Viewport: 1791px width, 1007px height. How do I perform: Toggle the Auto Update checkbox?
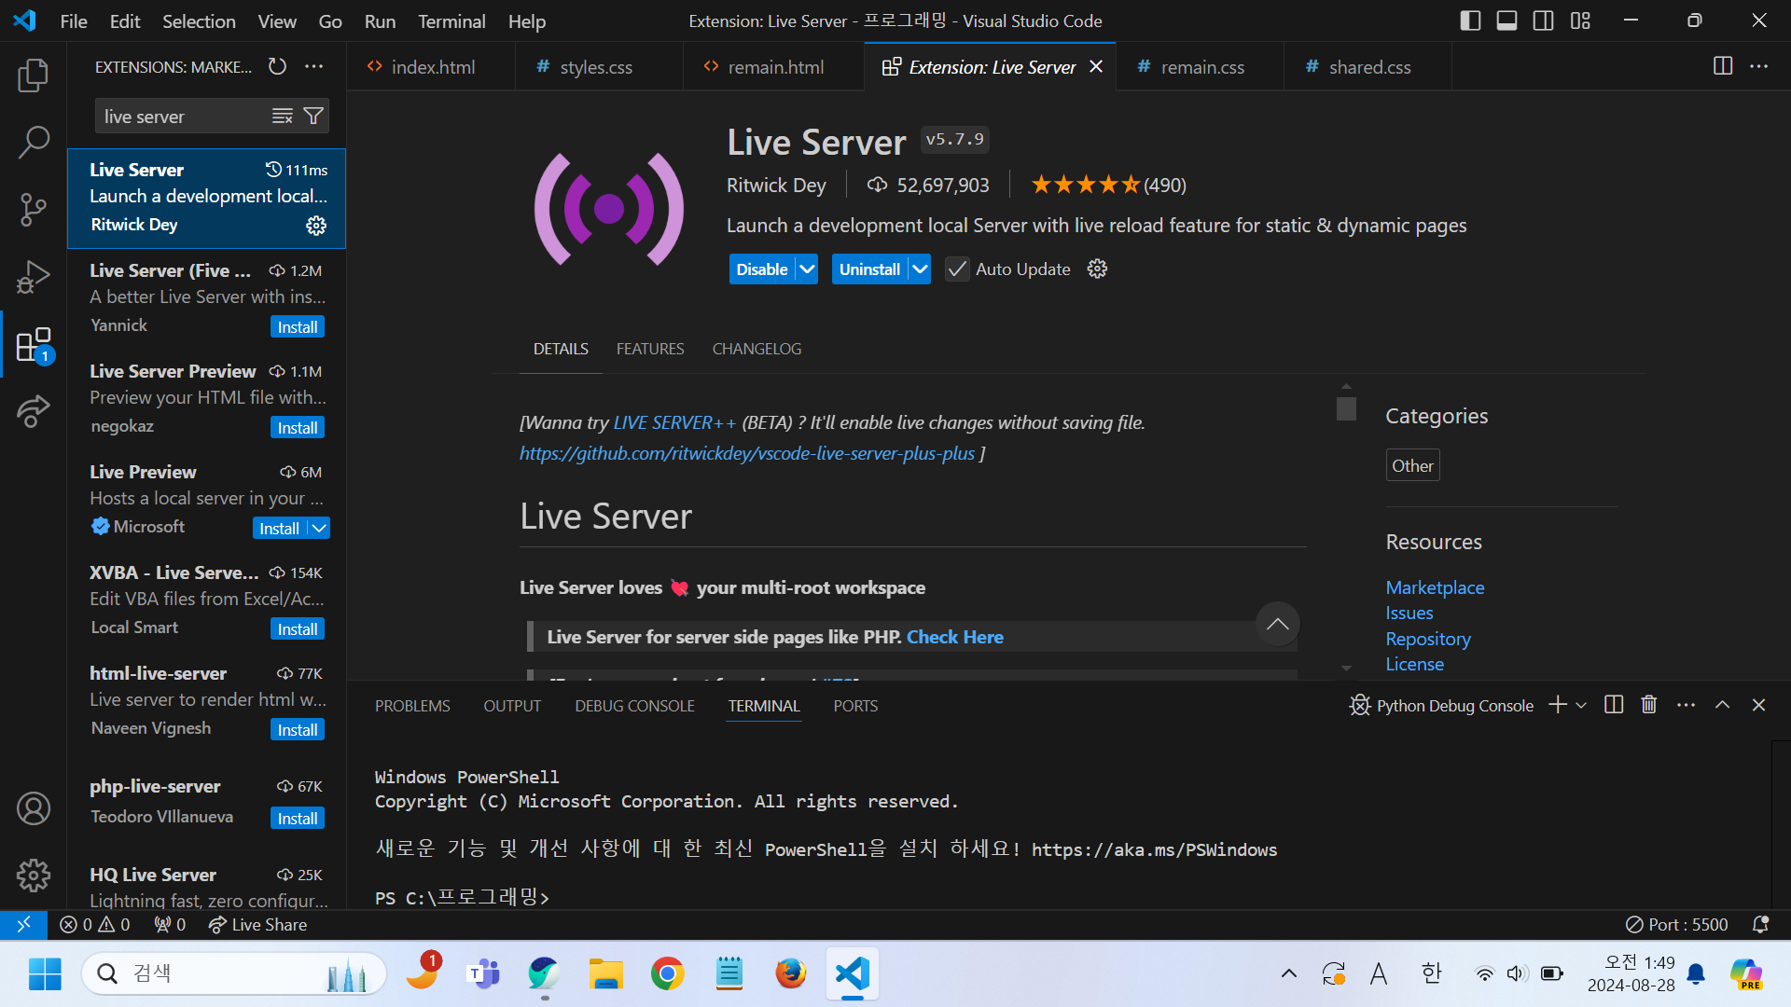[x=957, y=269]
